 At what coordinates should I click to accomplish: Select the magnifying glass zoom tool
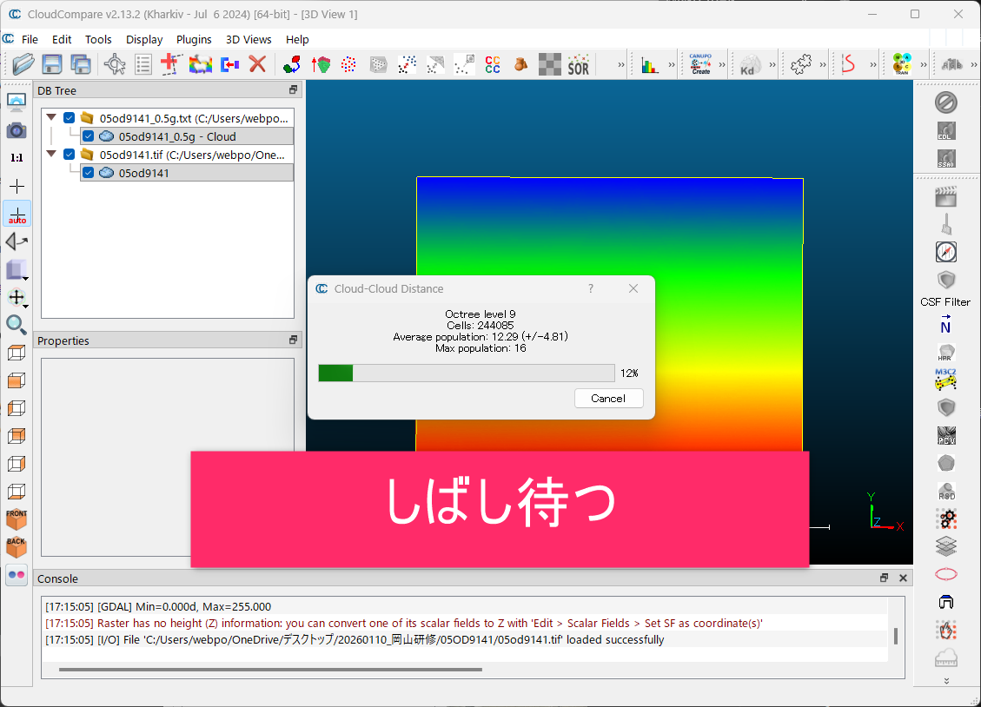click(x=17, y=325)
